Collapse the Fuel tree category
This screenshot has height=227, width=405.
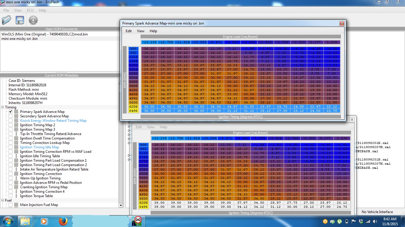(3, 200)
